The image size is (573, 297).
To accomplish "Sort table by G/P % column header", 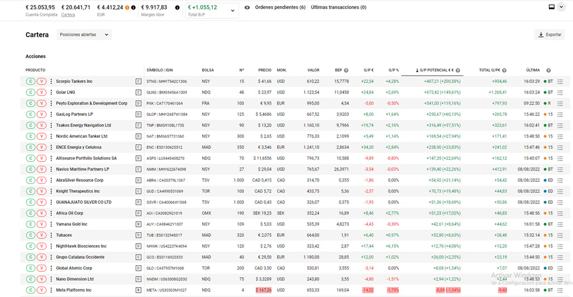I will [394, 70].
